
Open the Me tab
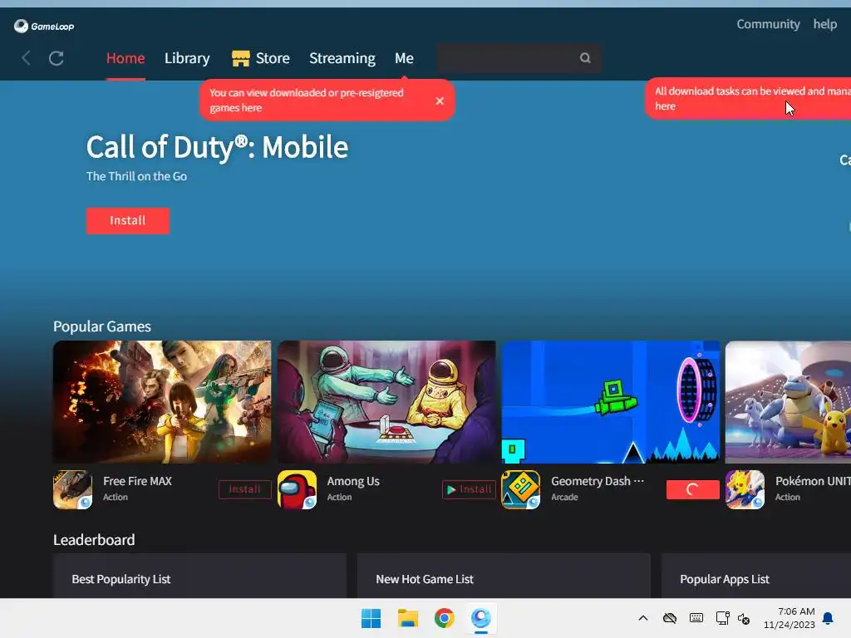[x=404, y=58]
